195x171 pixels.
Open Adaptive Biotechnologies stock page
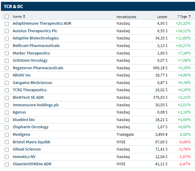click(35, 38)
